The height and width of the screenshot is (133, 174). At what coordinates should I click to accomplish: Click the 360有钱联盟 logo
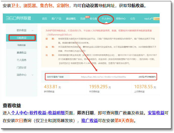coord(18,18)
